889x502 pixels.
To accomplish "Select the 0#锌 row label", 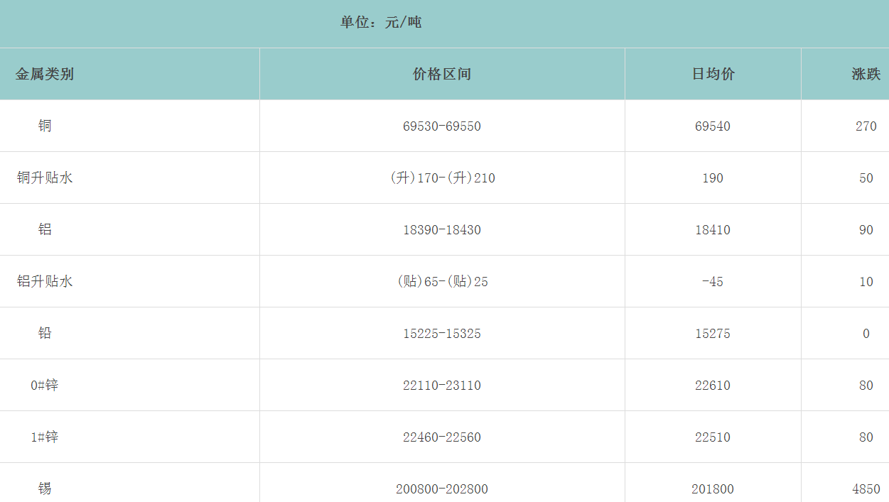I will click(45, 385).
